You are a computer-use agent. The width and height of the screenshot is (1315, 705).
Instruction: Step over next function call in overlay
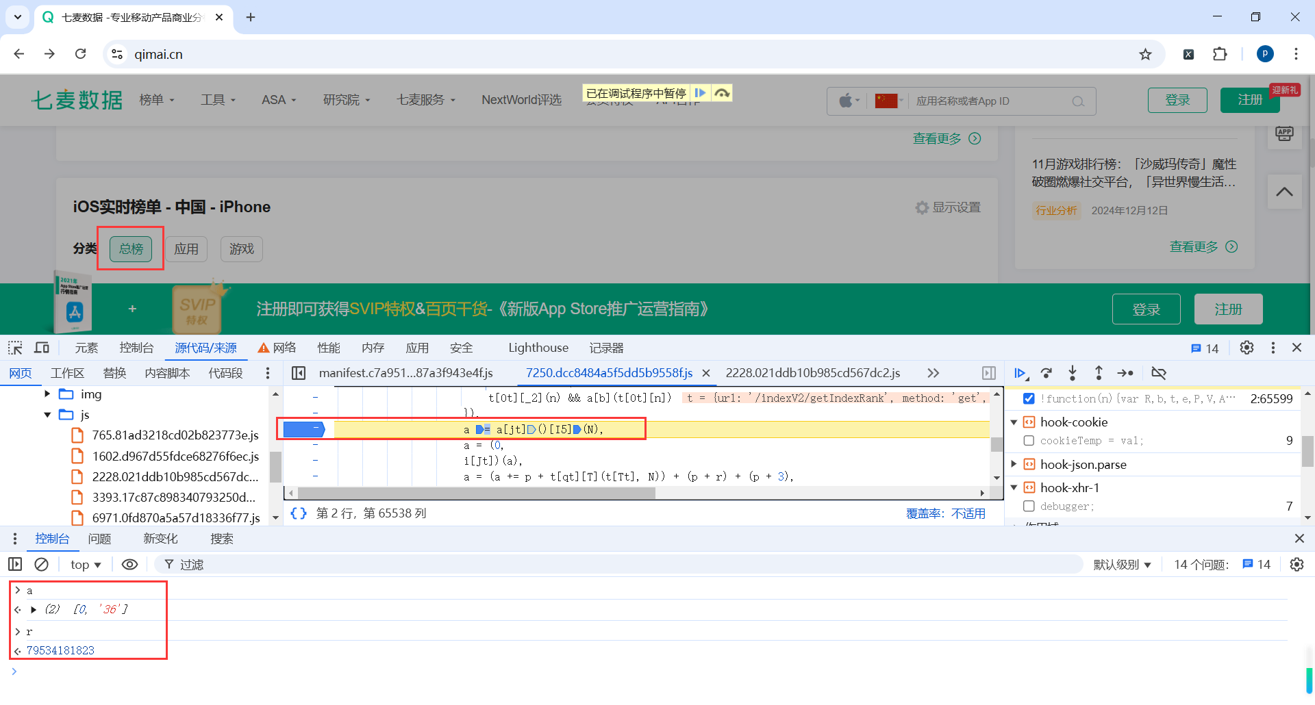[722, 93]
